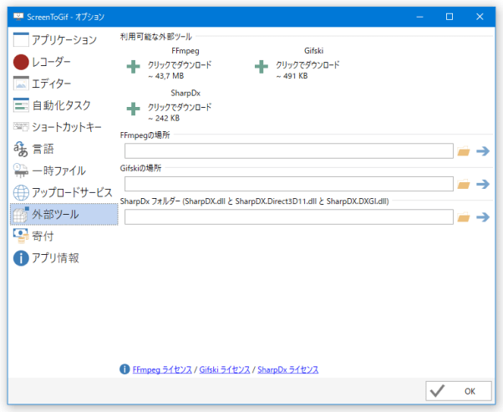Click the arrow icon beside Gifski path

point(482,184)
